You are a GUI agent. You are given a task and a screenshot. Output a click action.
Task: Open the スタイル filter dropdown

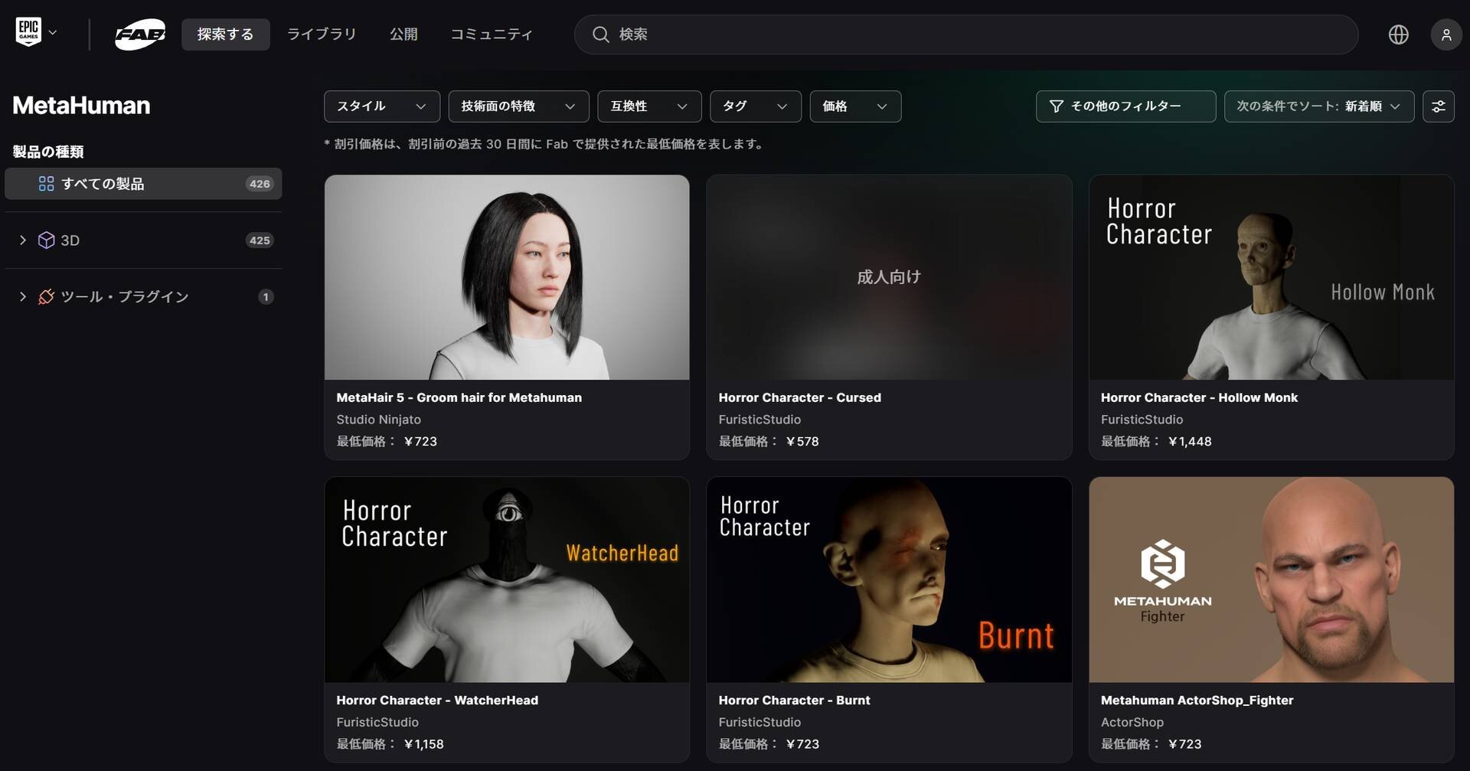(x=382, y=106)
